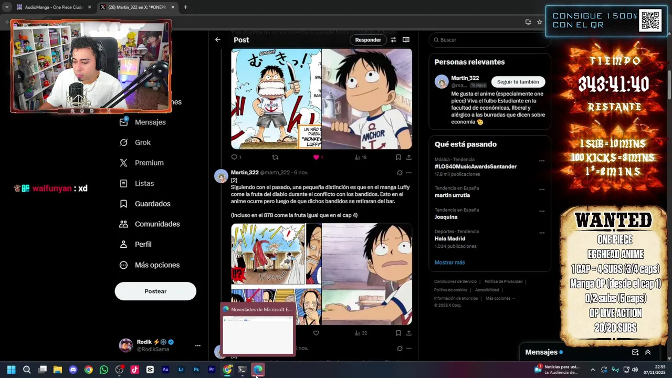Bookmark this page with star icon

pos(539,22)
